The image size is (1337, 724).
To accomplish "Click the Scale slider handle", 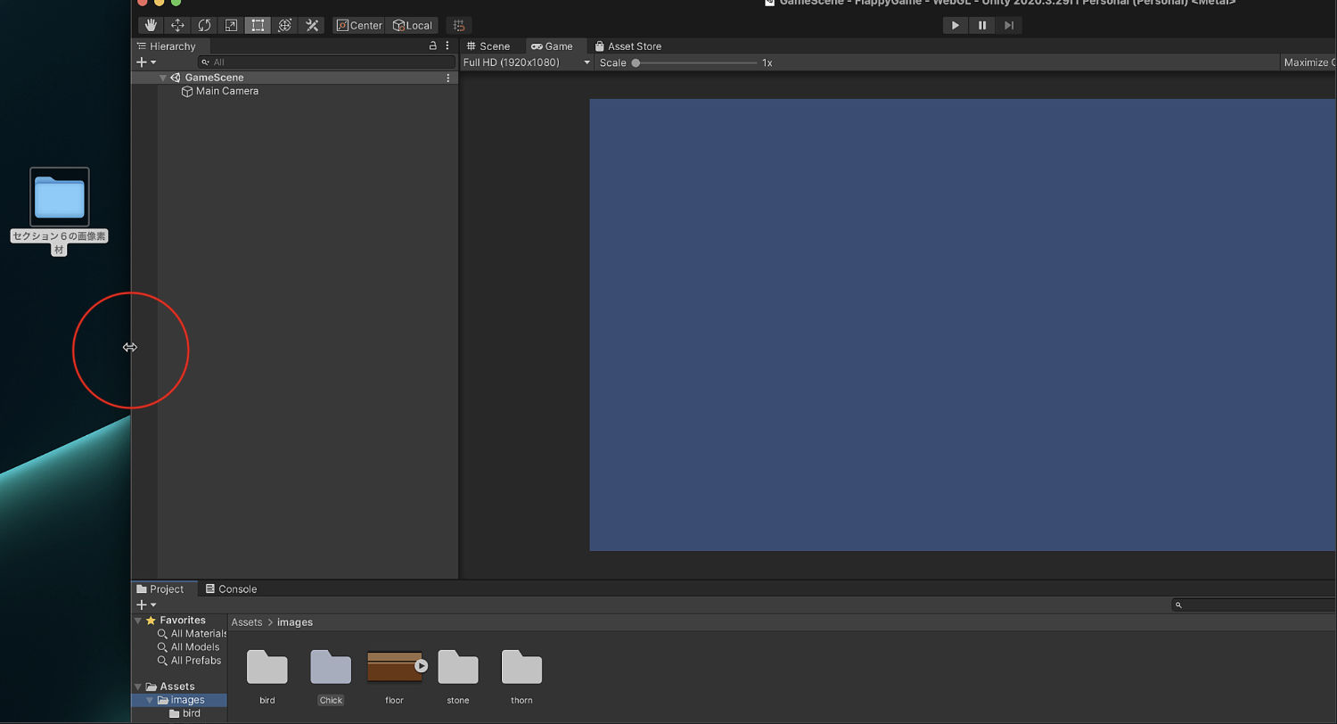I will pos(636,62).
